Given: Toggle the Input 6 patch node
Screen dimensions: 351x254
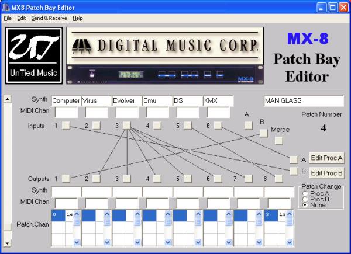Looking at the screenshot, I should click(218, 126).
